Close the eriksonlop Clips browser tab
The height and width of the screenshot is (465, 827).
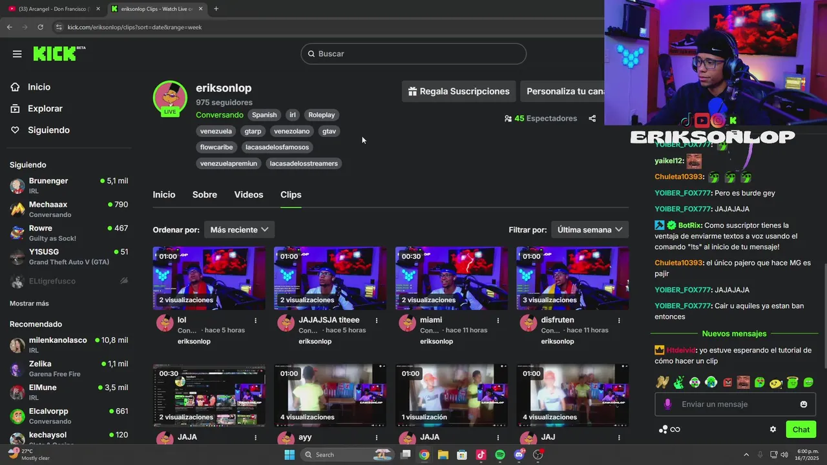coord(200,8)
